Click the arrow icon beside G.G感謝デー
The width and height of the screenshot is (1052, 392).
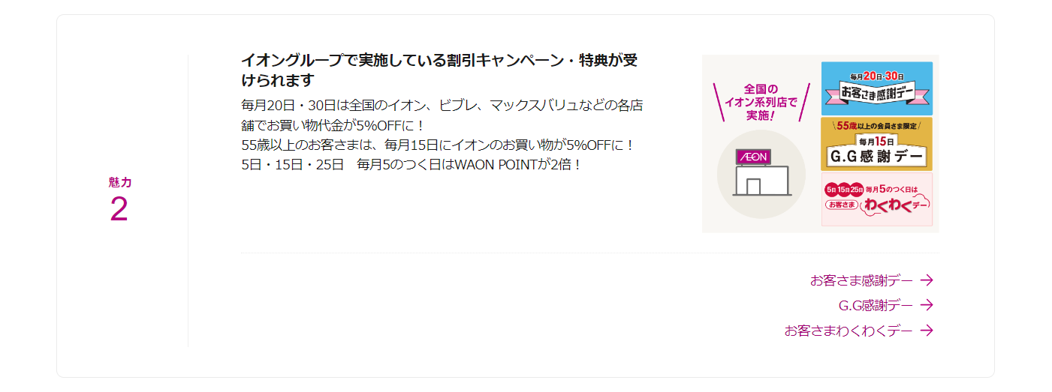pyautogui.click(x=927, y=305)
